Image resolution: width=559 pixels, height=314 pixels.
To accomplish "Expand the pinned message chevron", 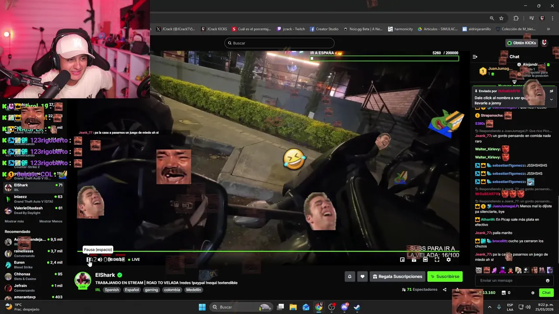I will pyautogui.click(x=551, y=99).
